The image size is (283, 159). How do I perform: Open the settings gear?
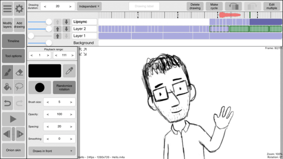tap(19, 9)
